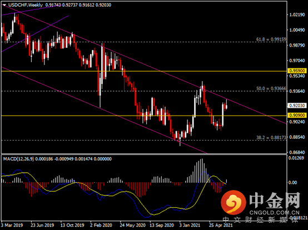Click the orange cloud CNGOLD logo icon
The height and width of the screenshot is (230, 308).
coord(234,202)
